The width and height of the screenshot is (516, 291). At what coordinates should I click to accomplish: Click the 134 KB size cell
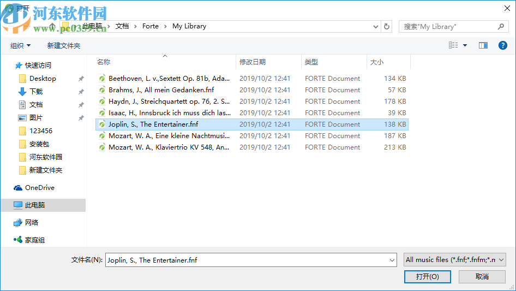coord(395,79)
